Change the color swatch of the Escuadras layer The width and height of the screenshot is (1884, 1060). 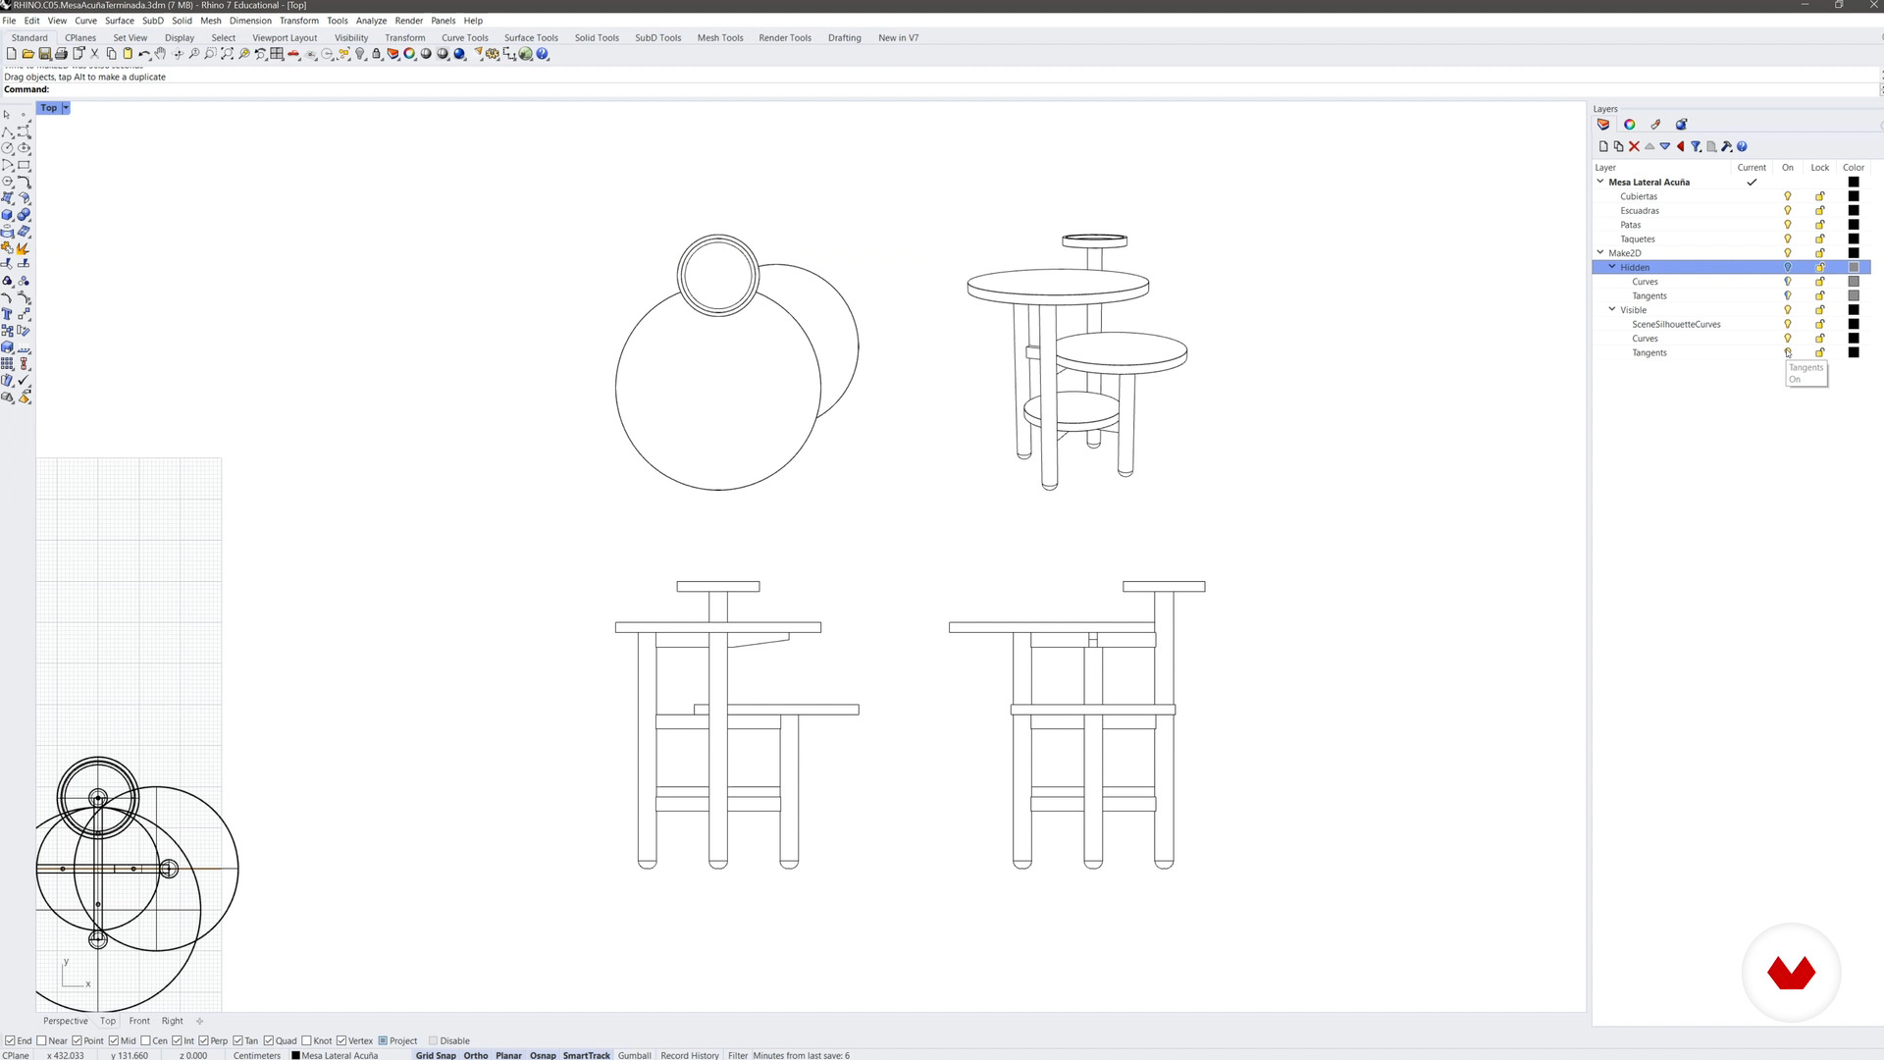1854,210
